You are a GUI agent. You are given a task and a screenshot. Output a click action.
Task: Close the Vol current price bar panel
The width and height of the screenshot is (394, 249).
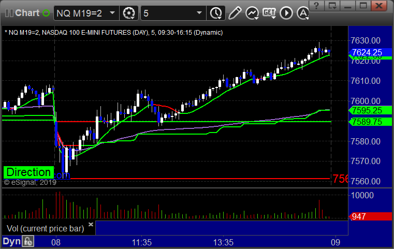[91, 224]
